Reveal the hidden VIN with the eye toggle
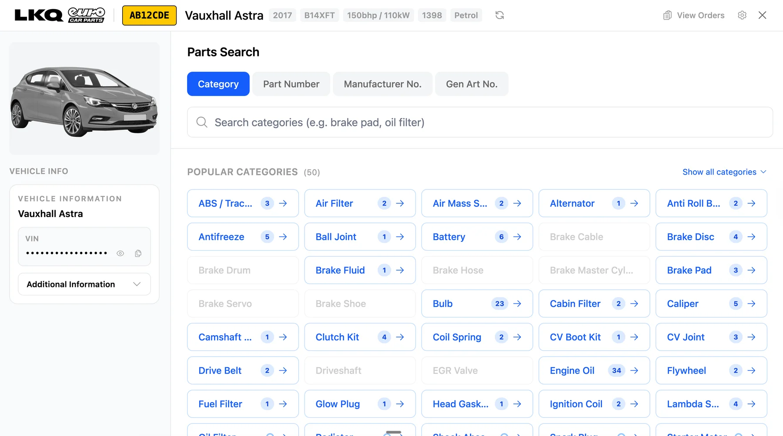Image resolution: width=783 pixels, height=436 pixels. 120,253
